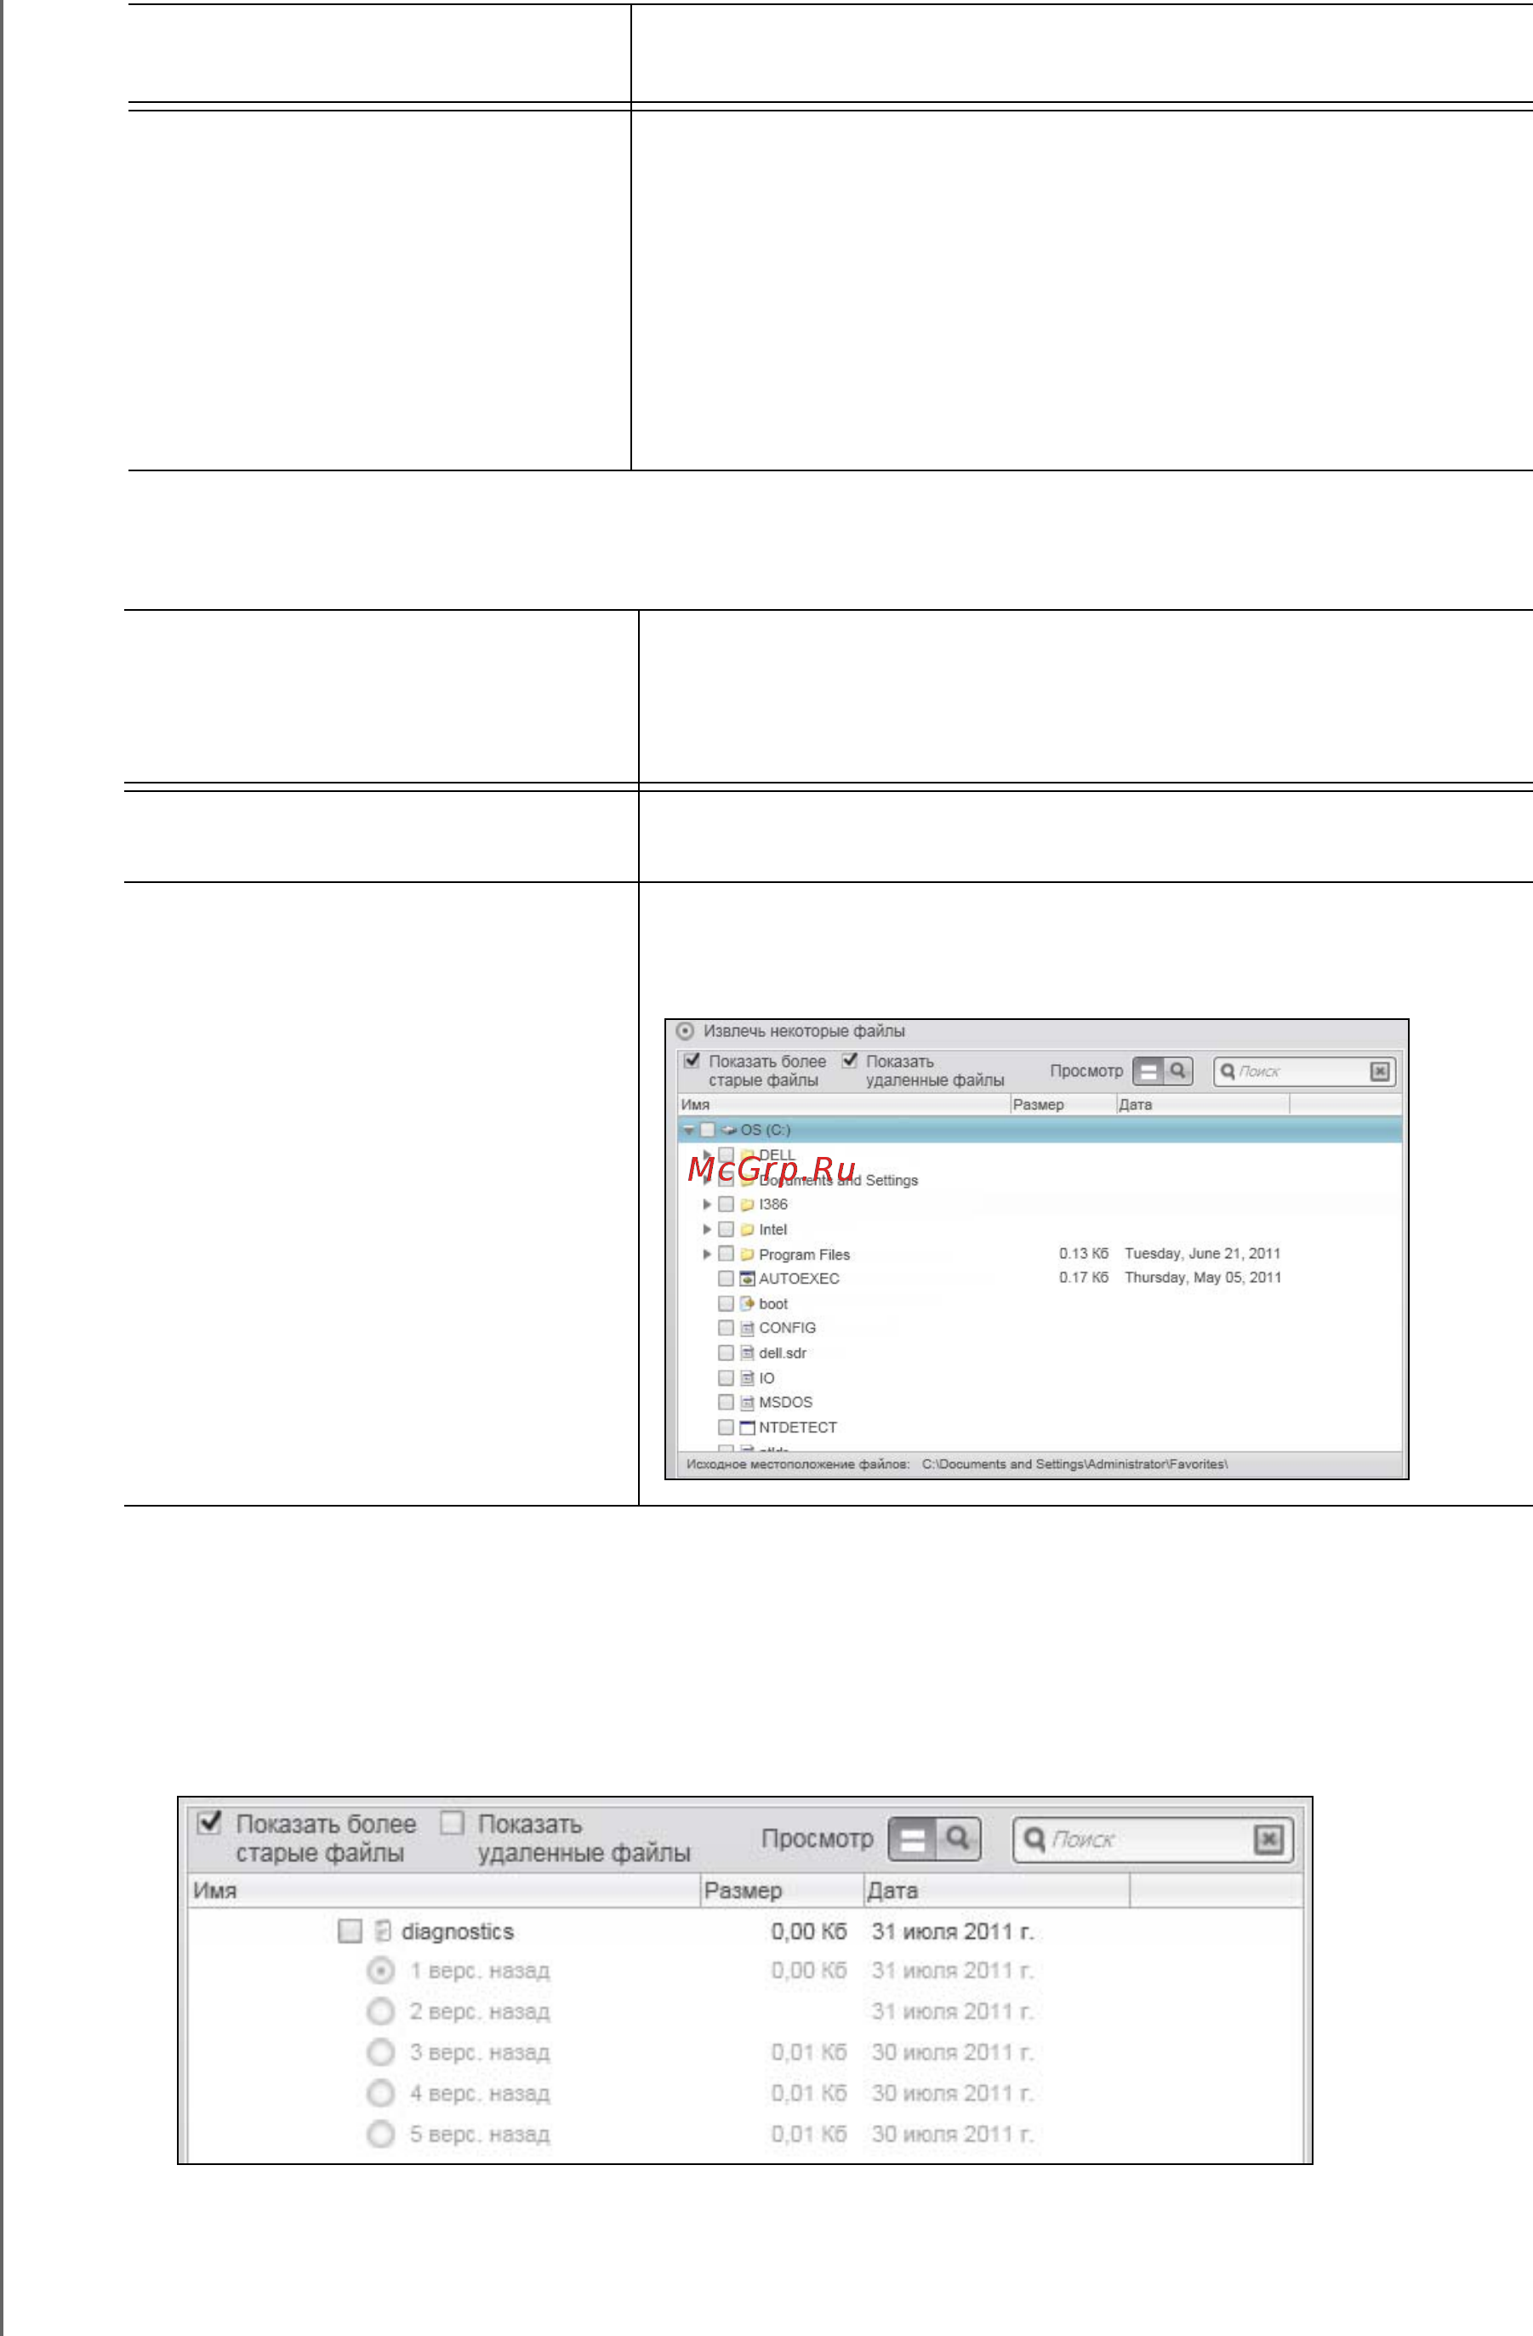Uncheck 'Показать удаленные файлы' above OS (C:) tree
This screenshot has width=1533, height=2336.
point(850,1060)
